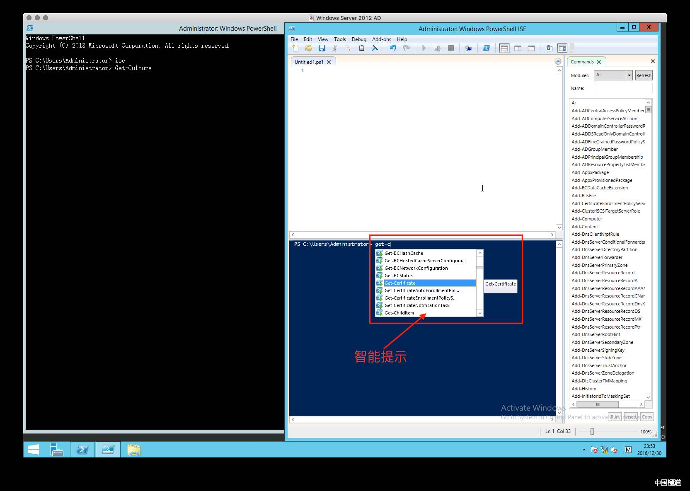Open Server Manager from the taskbar

(x=57, y=450)
